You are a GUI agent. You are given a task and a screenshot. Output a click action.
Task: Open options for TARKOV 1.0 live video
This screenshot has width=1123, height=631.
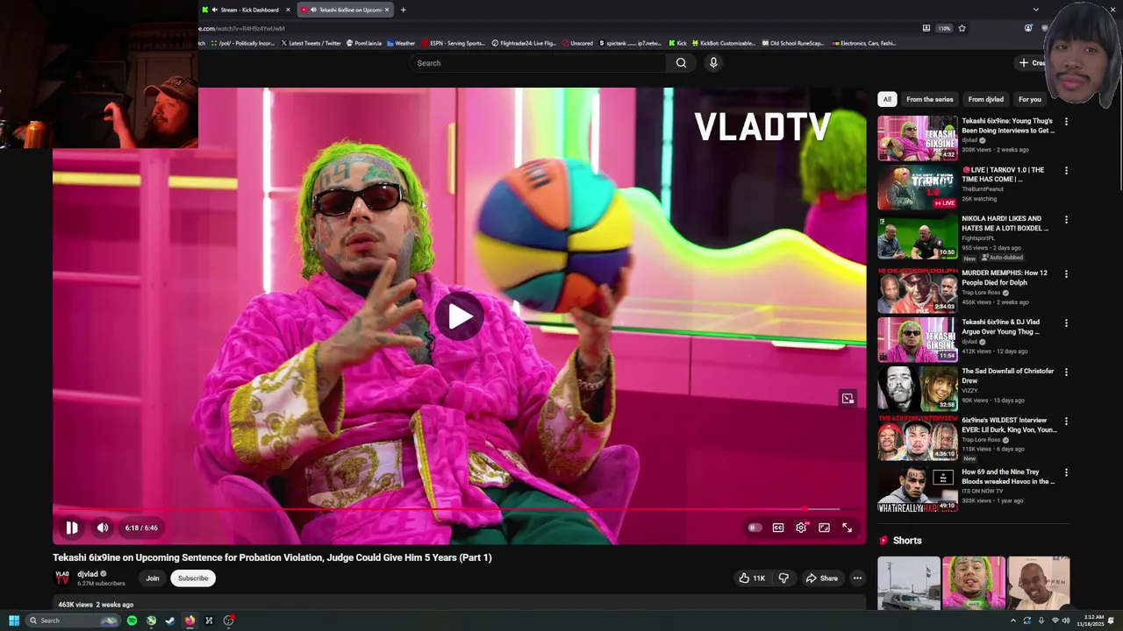pos(1066,171)
